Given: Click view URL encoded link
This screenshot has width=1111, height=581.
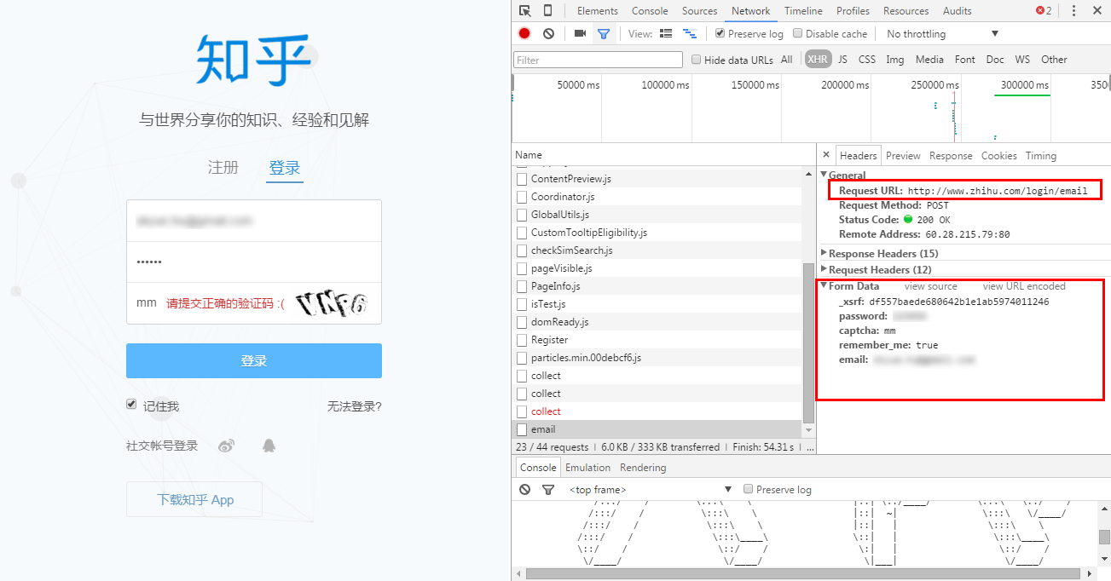Looking at the screenshot, I should 1024,286.
